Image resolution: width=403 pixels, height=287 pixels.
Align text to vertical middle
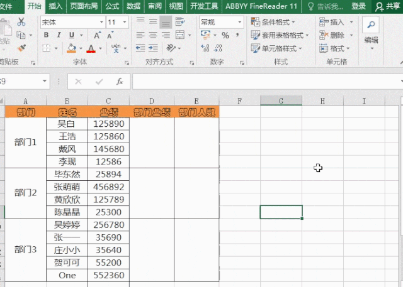click(x=153, y=22)
